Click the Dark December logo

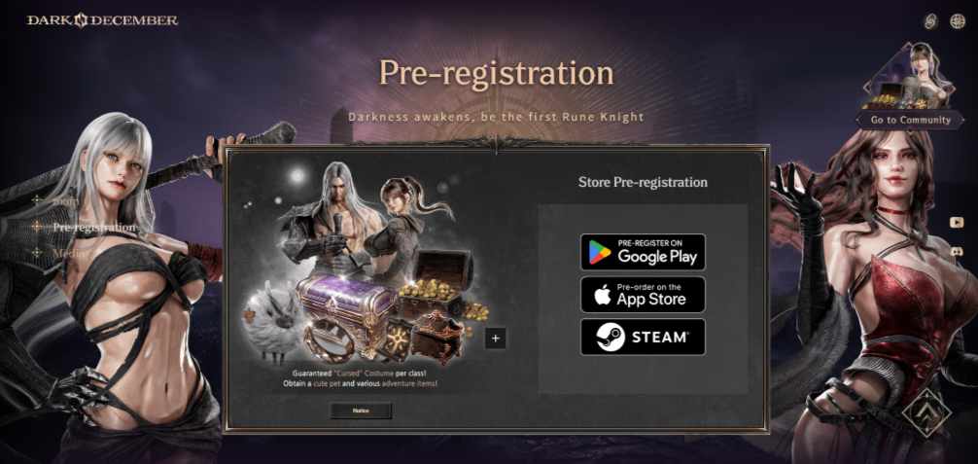[102, 20]
